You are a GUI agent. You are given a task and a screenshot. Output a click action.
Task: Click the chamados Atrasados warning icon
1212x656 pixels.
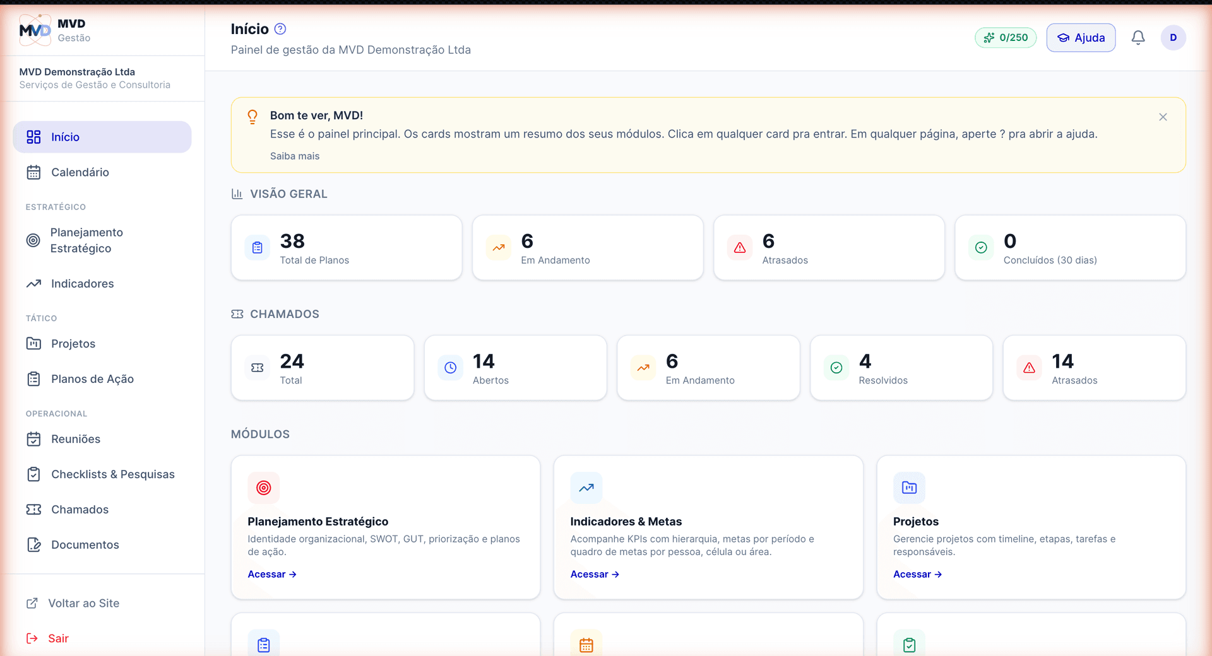pos(1029,368)
